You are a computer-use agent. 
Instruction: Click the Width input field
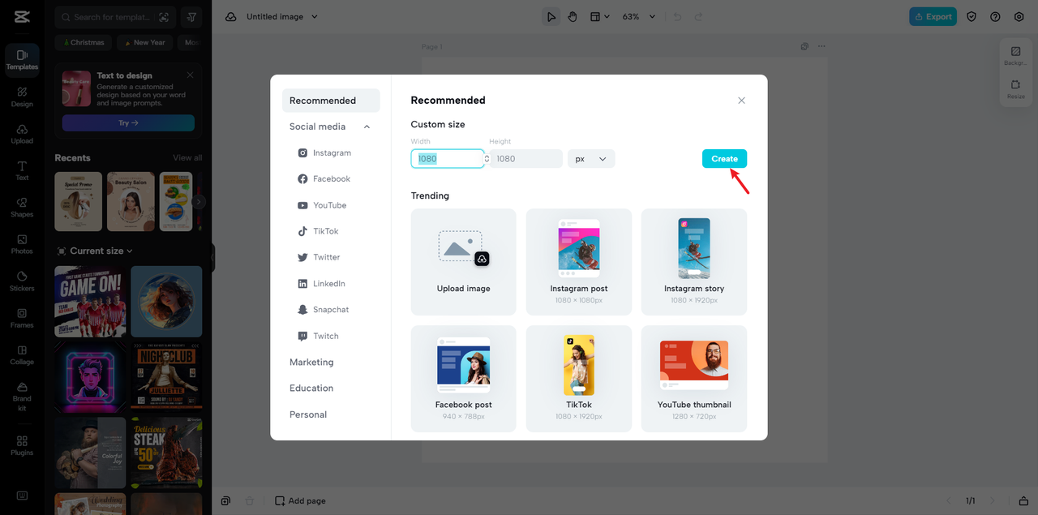(448, 159)
